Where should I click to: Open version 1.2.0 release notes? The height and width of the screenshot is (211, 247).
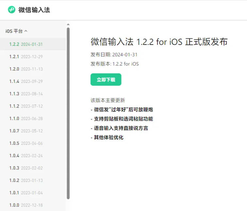point(33,69)
